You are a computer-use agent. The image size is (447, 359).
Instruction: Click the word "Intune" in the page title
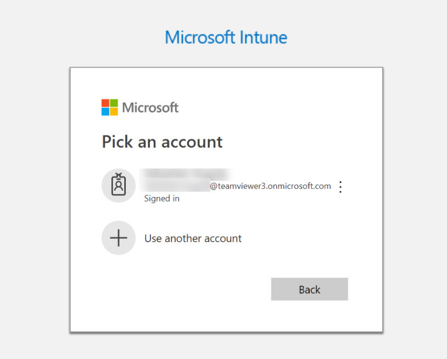coord(263,38)
